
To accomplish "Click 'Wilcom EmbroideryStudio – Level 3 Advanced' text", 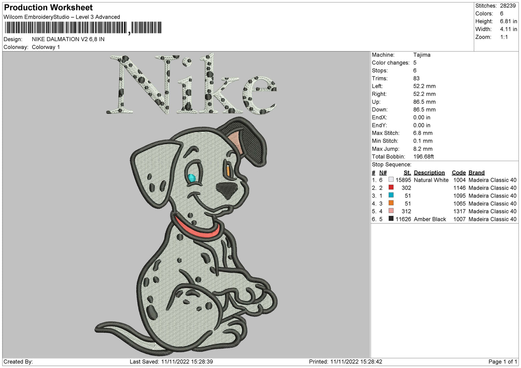I will [x=62, y=17].
